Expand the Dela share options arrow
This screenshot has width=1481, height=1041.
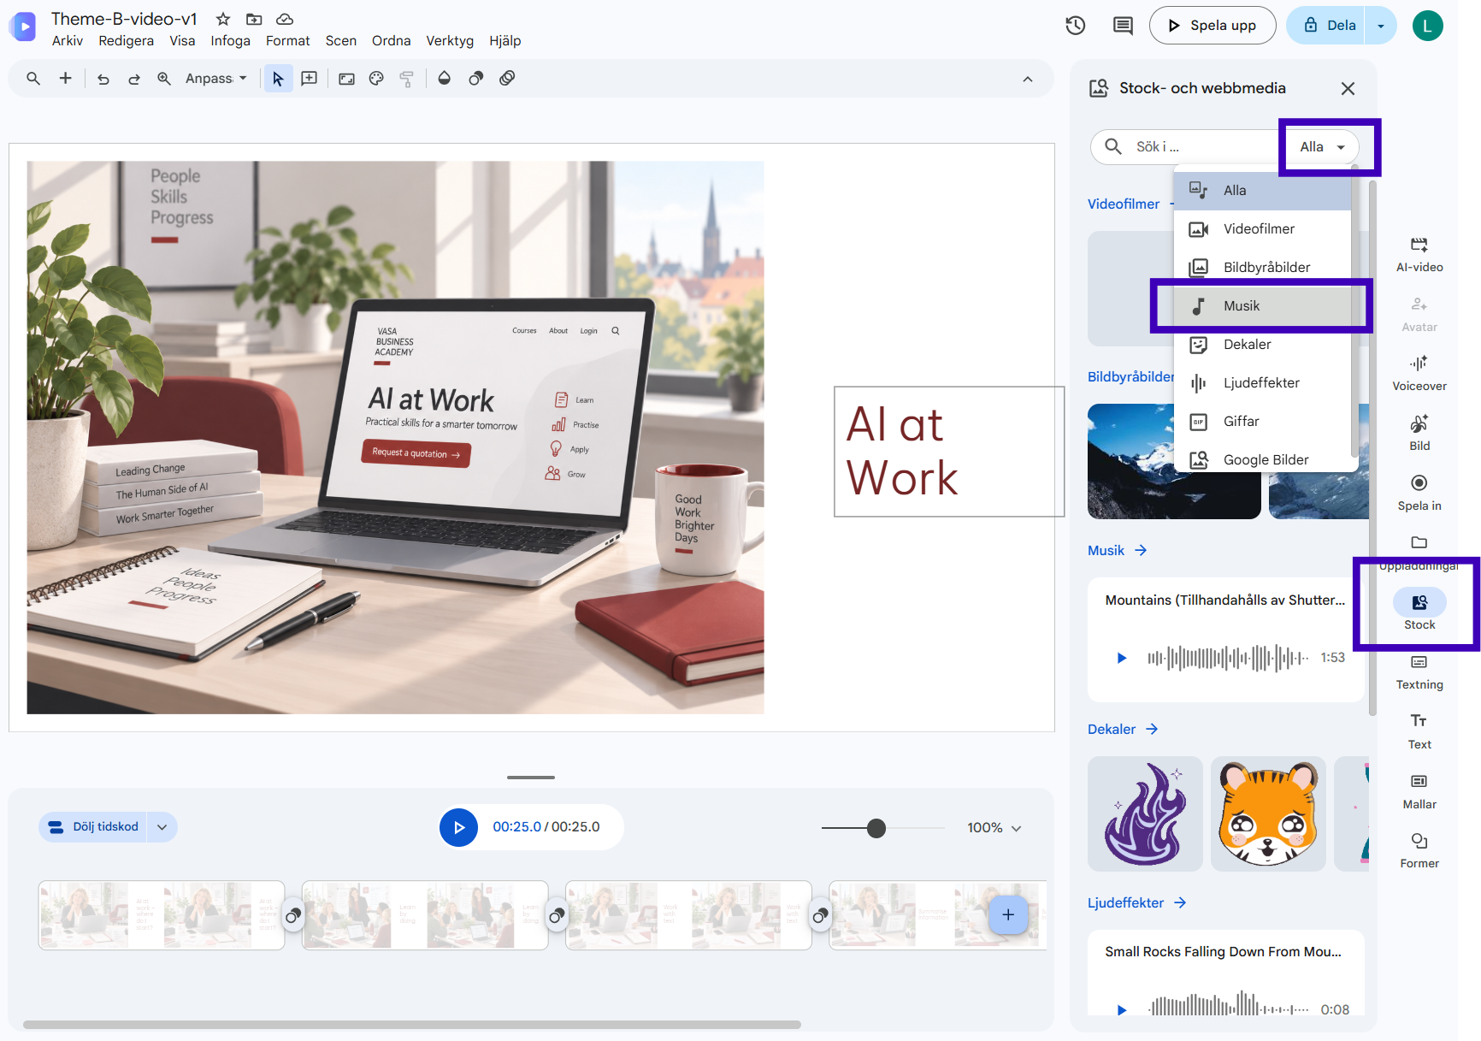pyautogui.click(x=1380, y=26)
